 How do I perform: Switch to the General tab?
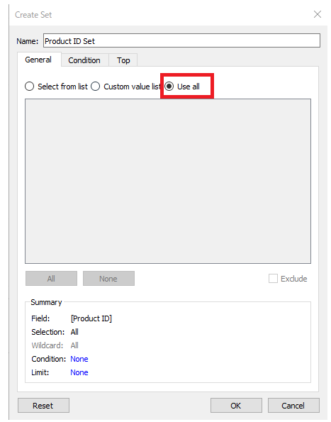tap(38, 60)
